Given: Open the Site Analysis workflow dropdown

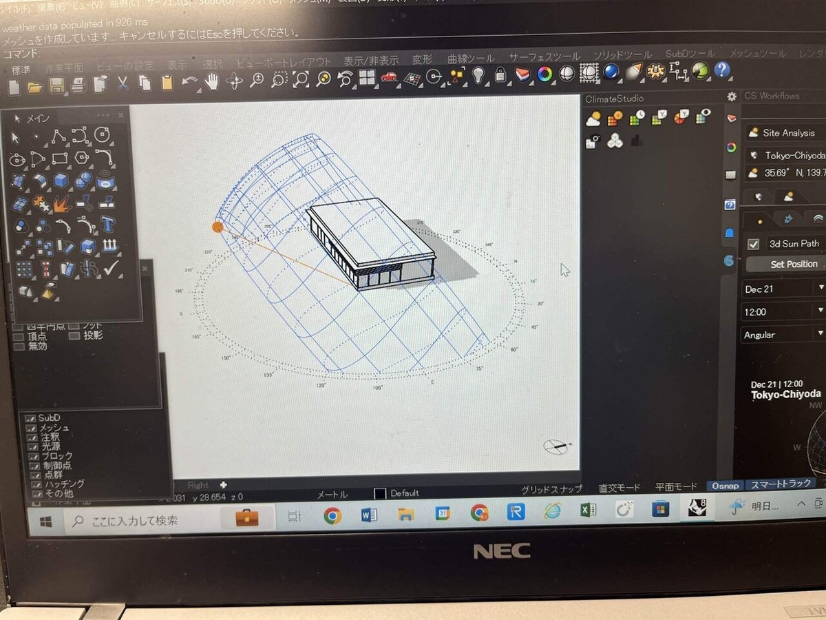Looking at the screenshot, I should [x=785, y=133].
